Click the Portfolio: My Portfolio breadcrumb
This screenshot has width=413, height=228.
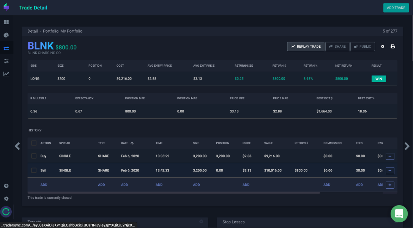click(x=63, y=31)
